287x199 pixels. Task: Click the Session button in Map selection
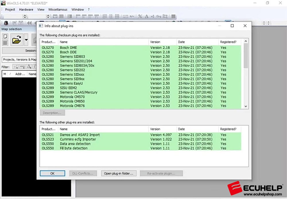(x=20, y=51)
